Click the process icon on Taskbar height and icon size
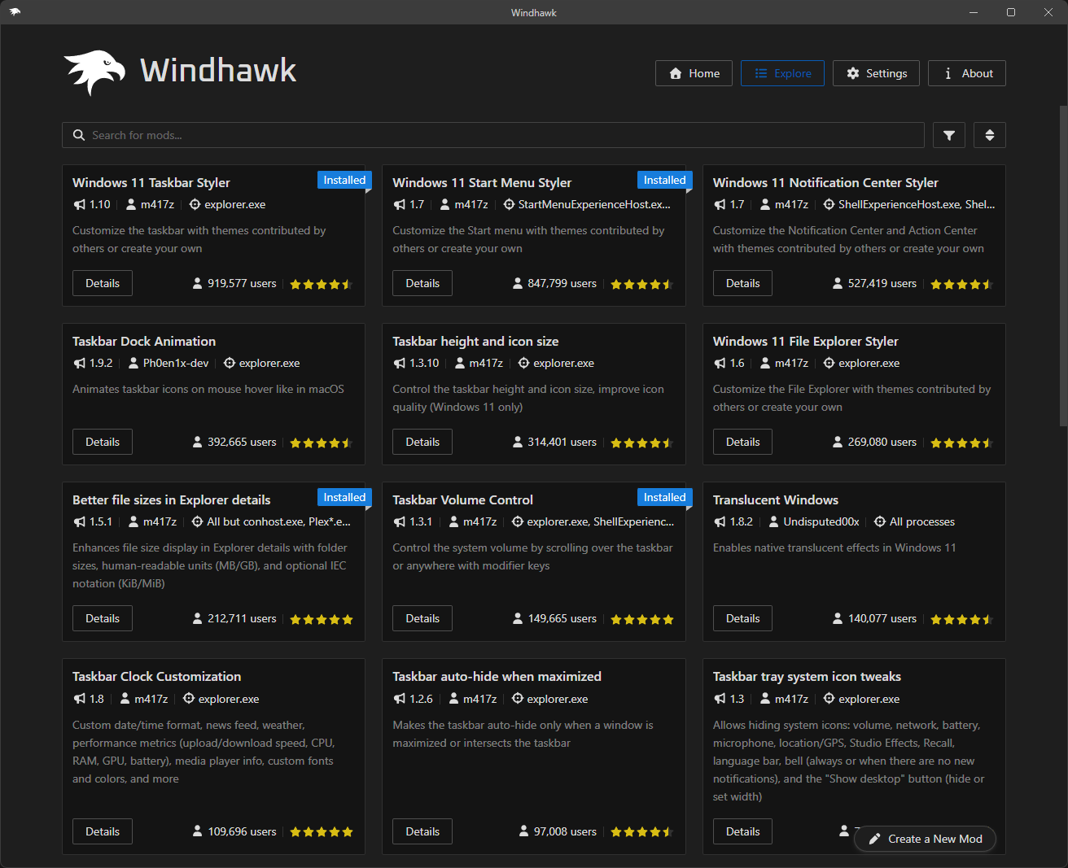This screenshot has width=1068, height=868. pos(524,363)
